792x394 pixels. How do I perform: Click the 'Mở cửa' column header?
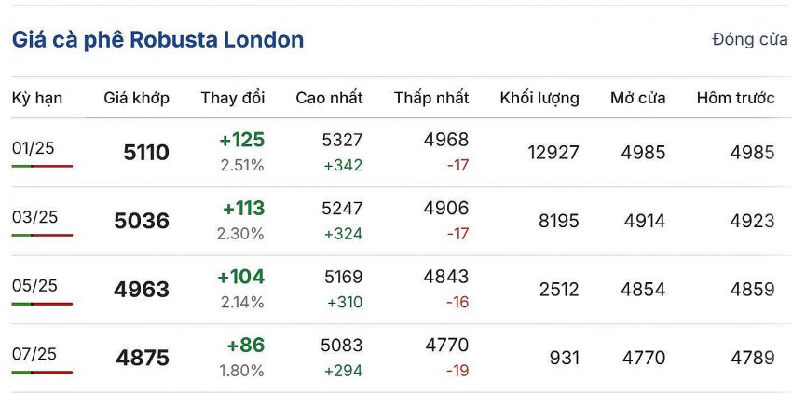tap(637, 98)
